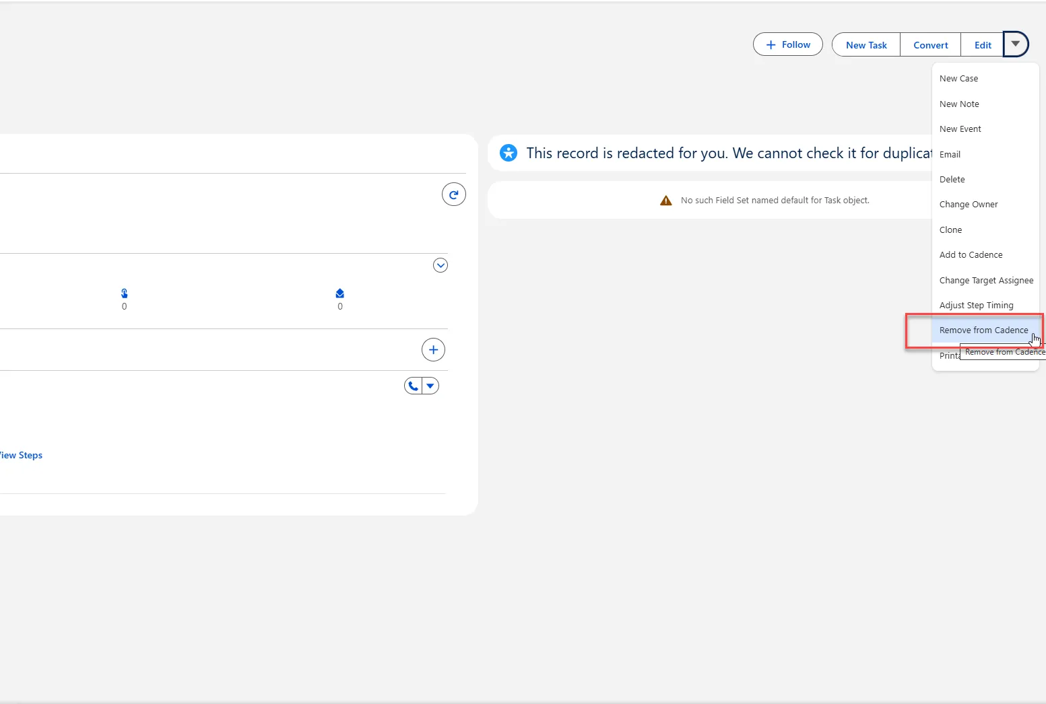Click the warning triangle icon
Screen dimensions: 1046x704
click(665, 201)
